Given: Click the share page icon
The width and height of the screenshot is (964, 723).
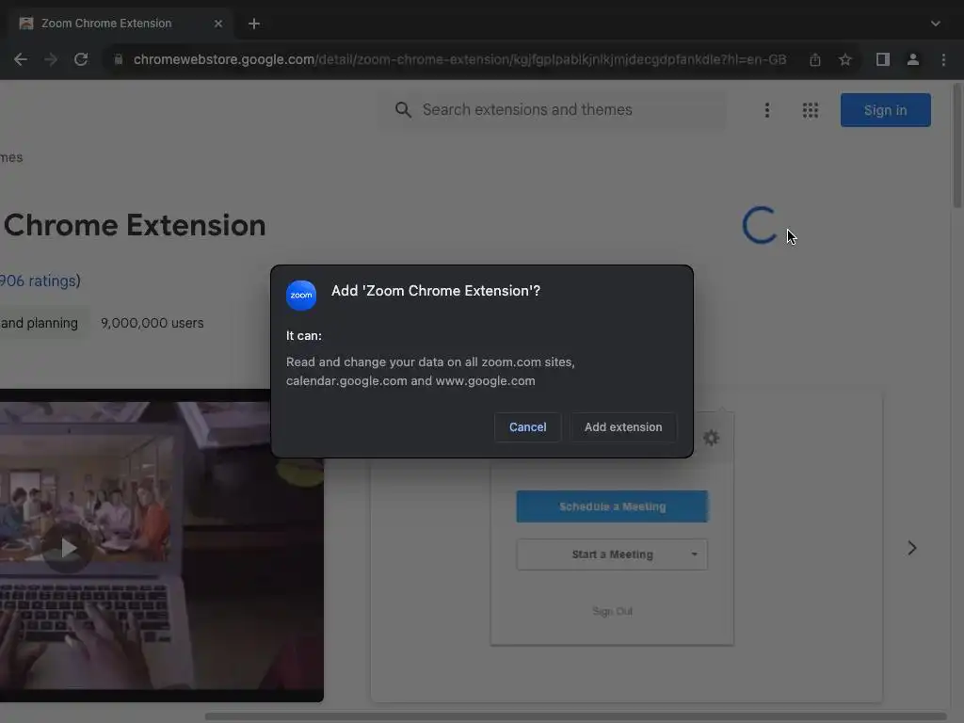Looking at the screenshot, I should 815,59.
